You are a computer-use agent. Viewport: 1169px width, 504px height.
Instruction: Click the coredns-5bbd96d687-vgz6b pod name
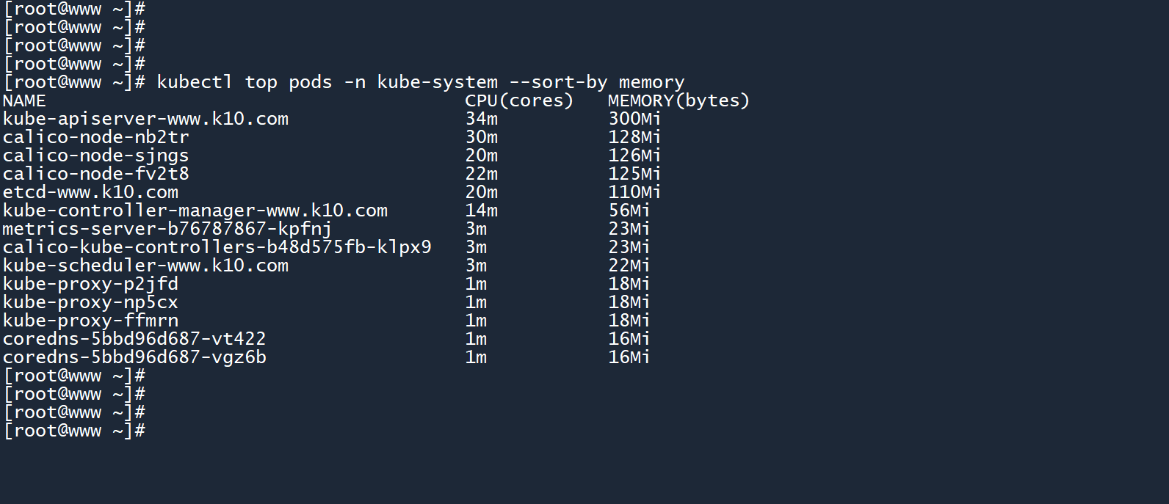[x=134, y=357]
